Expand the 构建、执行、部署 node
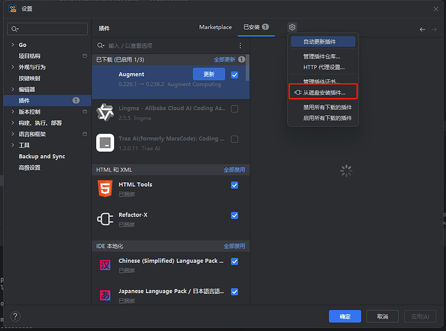446x331 pixels. (x=13, y=123)
